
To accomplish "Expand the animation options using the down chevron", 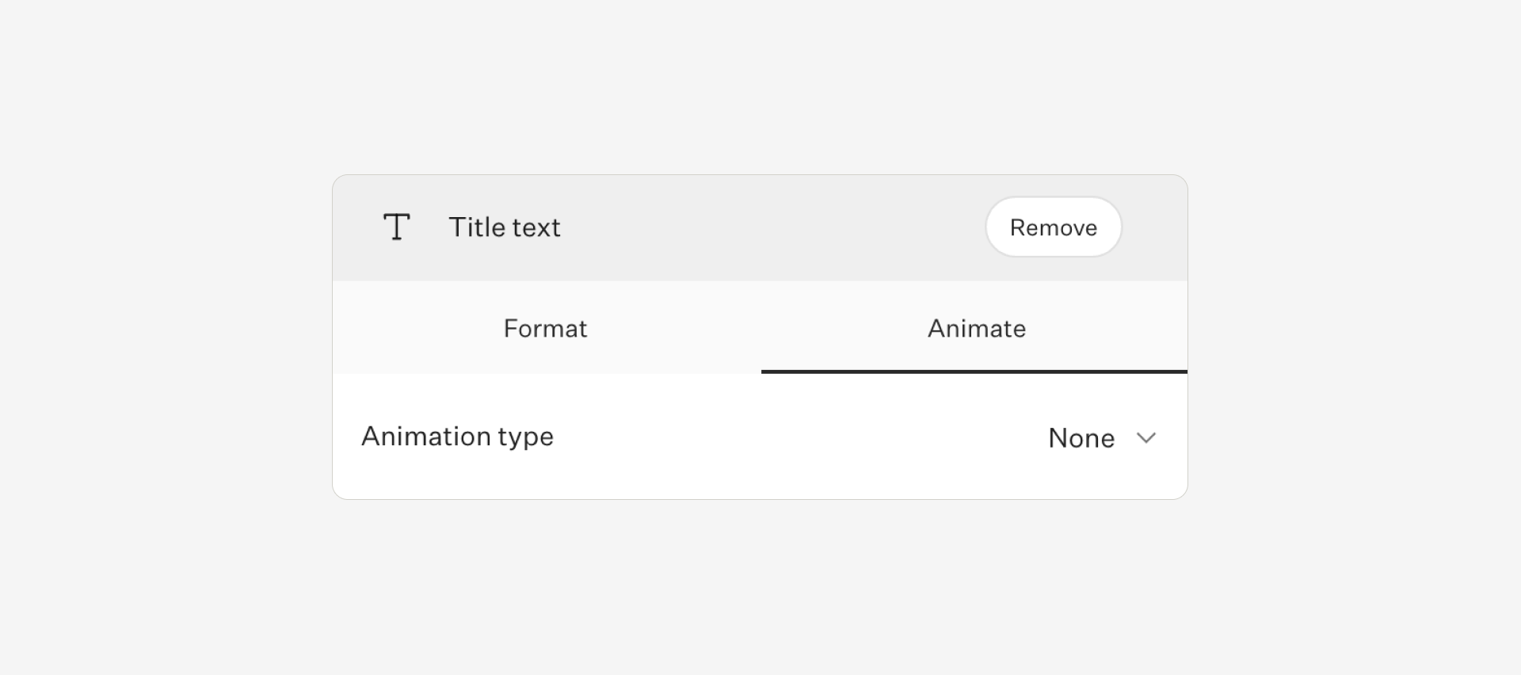I will pos(1146,437).
